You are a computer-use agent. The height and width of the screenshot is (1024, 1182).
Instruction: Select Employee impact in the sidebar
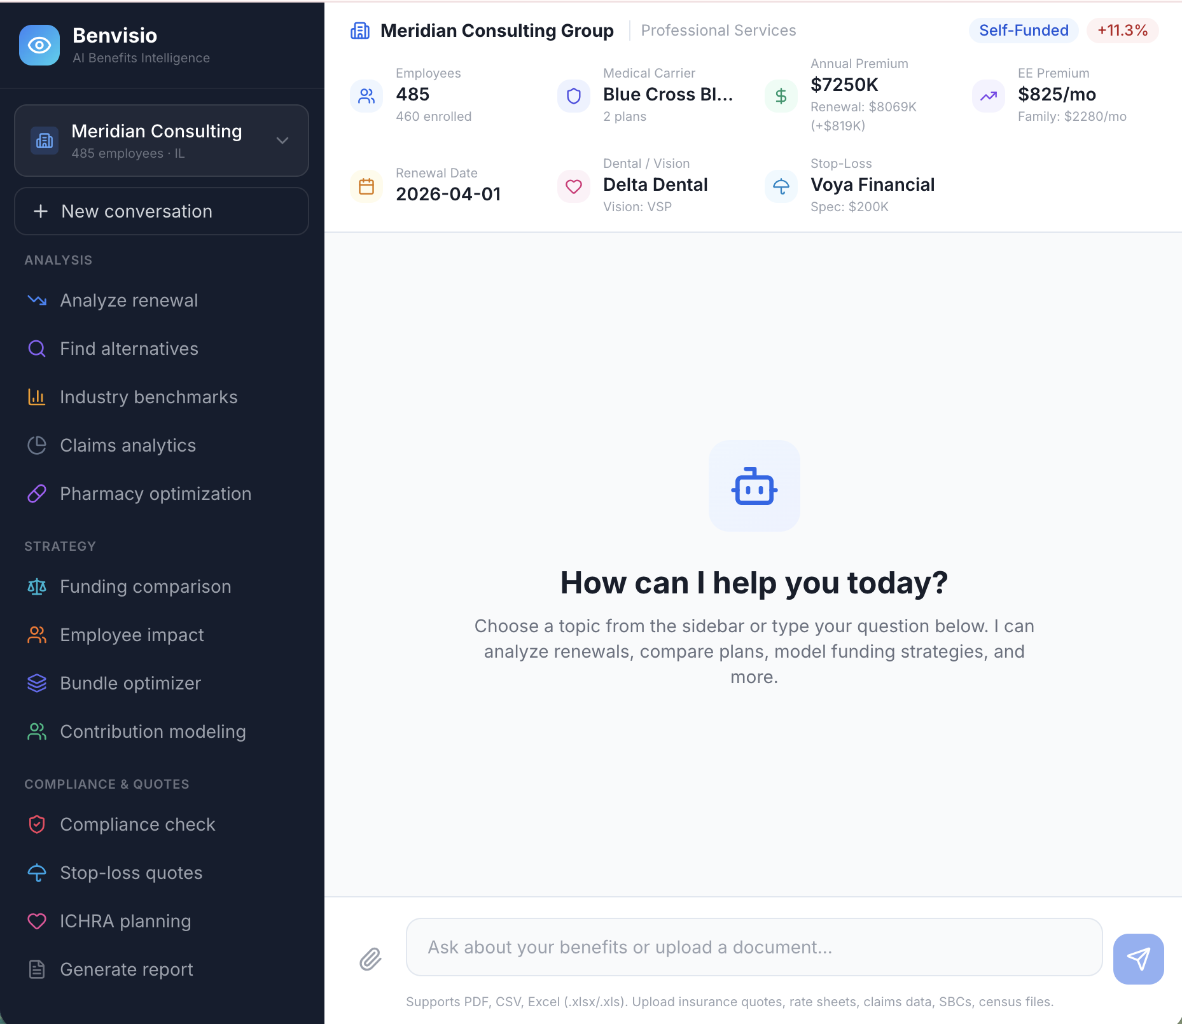point(162,635)
